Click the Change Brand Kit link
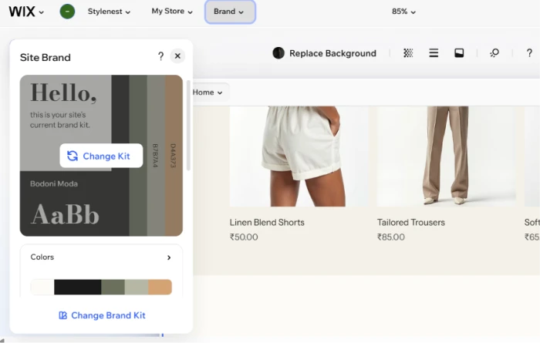This screenshot has height=343, width=540. click(102, 315)
